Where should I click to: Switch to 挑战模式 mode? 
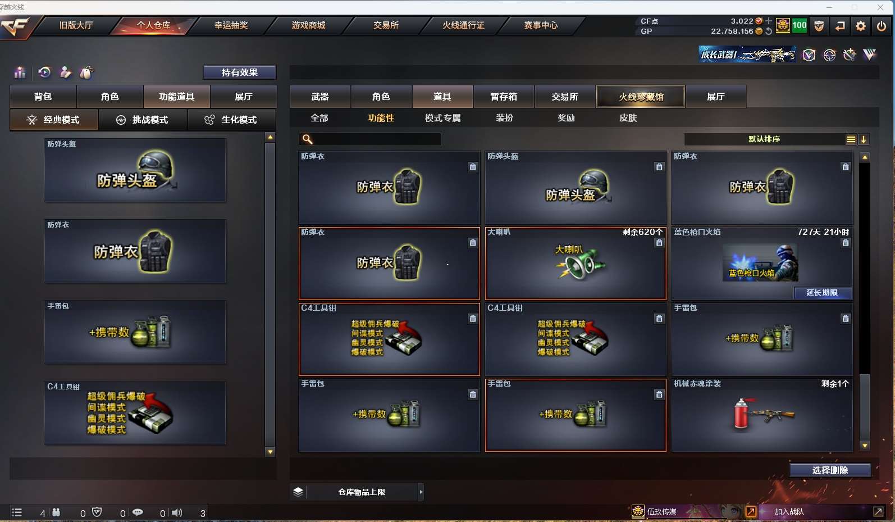[x=143, y=120]
